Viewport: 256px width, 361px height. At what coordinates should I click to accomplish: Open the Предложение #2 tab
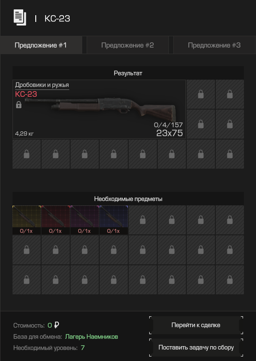(128, 45)
